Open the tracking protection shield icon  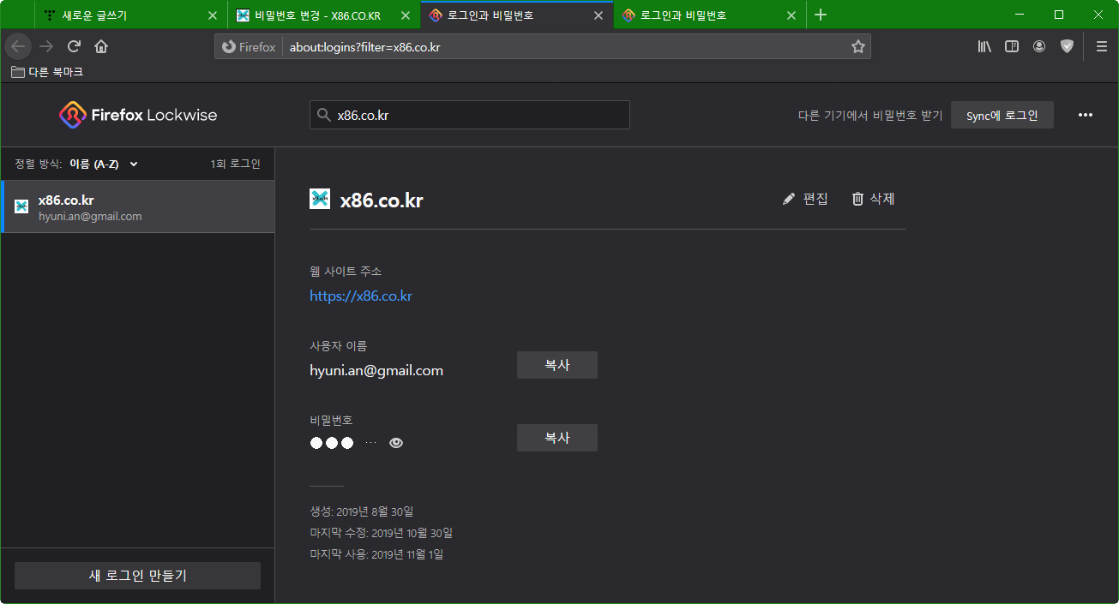(x=1067, y=46)
